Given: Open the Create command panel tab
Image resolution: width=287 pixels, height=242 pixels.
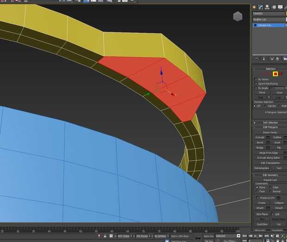Looking at the screenshot, I should tap(254, 7).
